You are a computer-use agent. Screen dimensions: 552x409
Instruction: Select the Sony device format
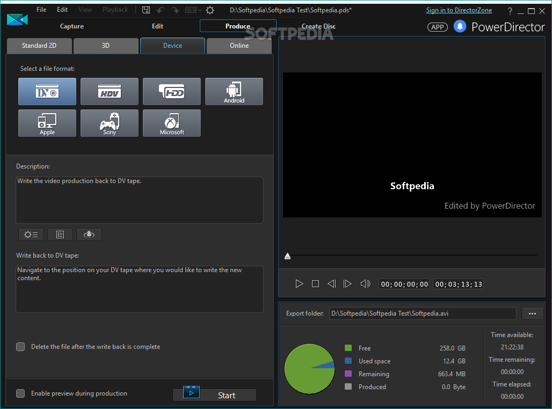[x=110, y=123]
